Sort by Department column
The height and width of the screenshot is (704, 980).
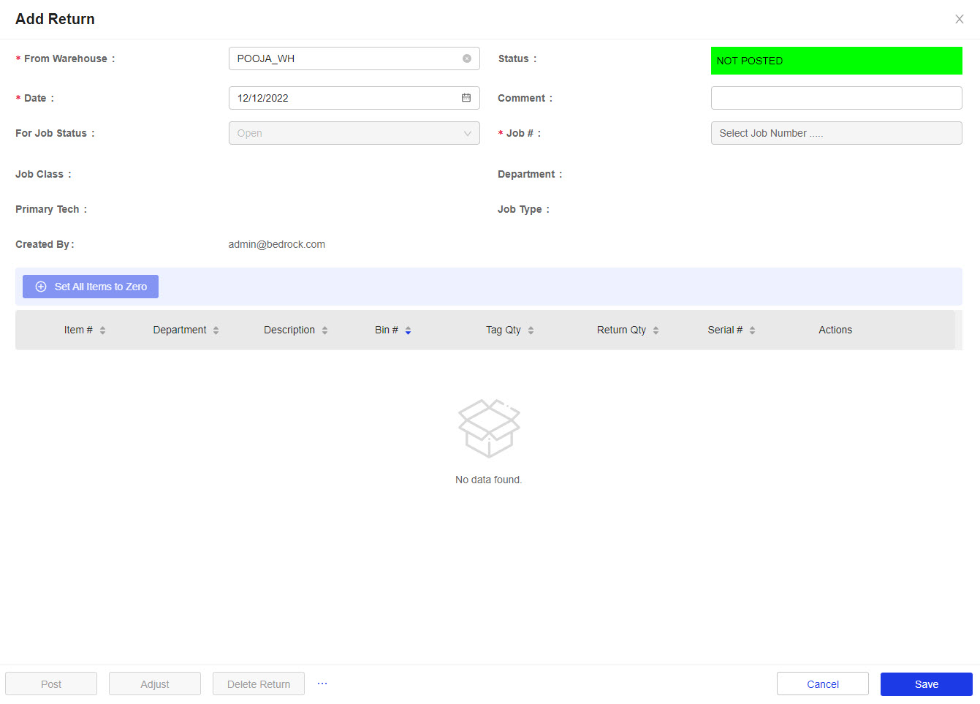pyautogui.click(x=216, y=330)
